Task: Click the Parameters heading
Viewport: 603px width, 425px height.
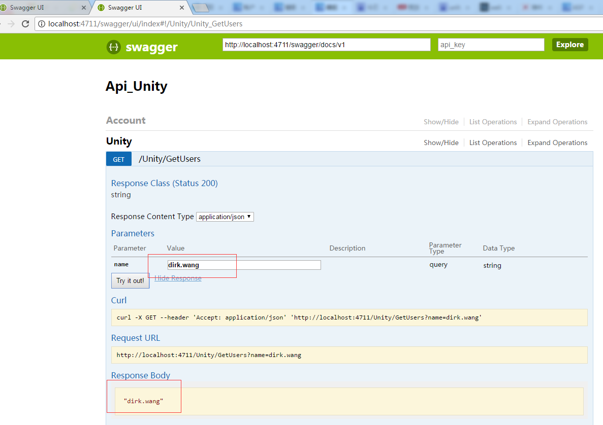Action: pos(133,233)
